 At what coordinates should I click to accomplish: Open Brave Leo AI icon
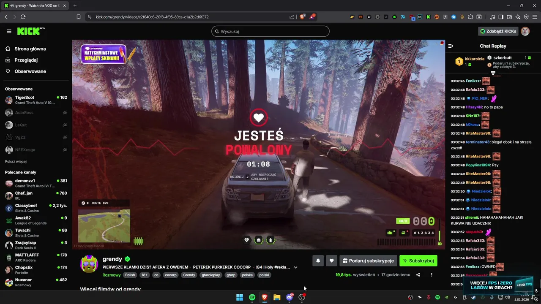tap(518, 17)
